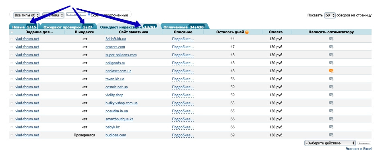Open message icon for 3d-loft.kh.ua row

[x=331, y=39]
